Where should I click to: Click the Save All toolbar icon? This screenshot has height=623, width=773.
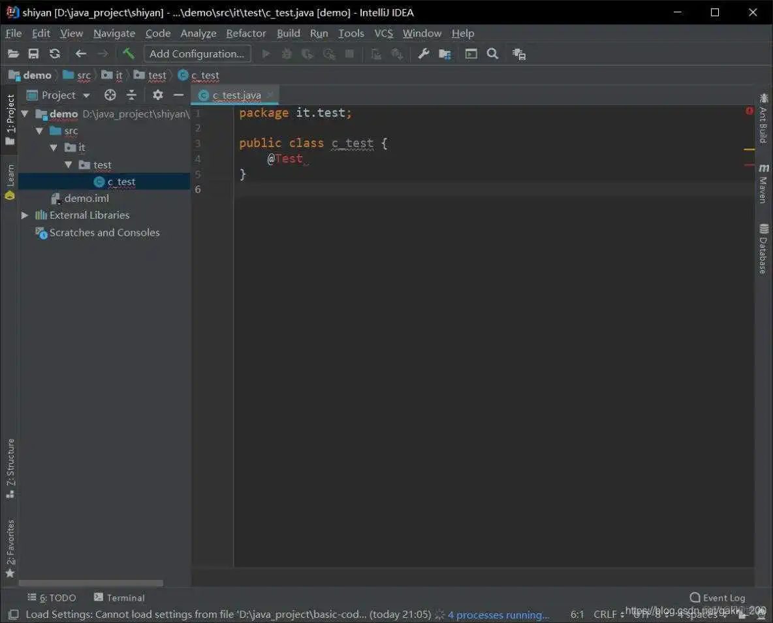33,54
